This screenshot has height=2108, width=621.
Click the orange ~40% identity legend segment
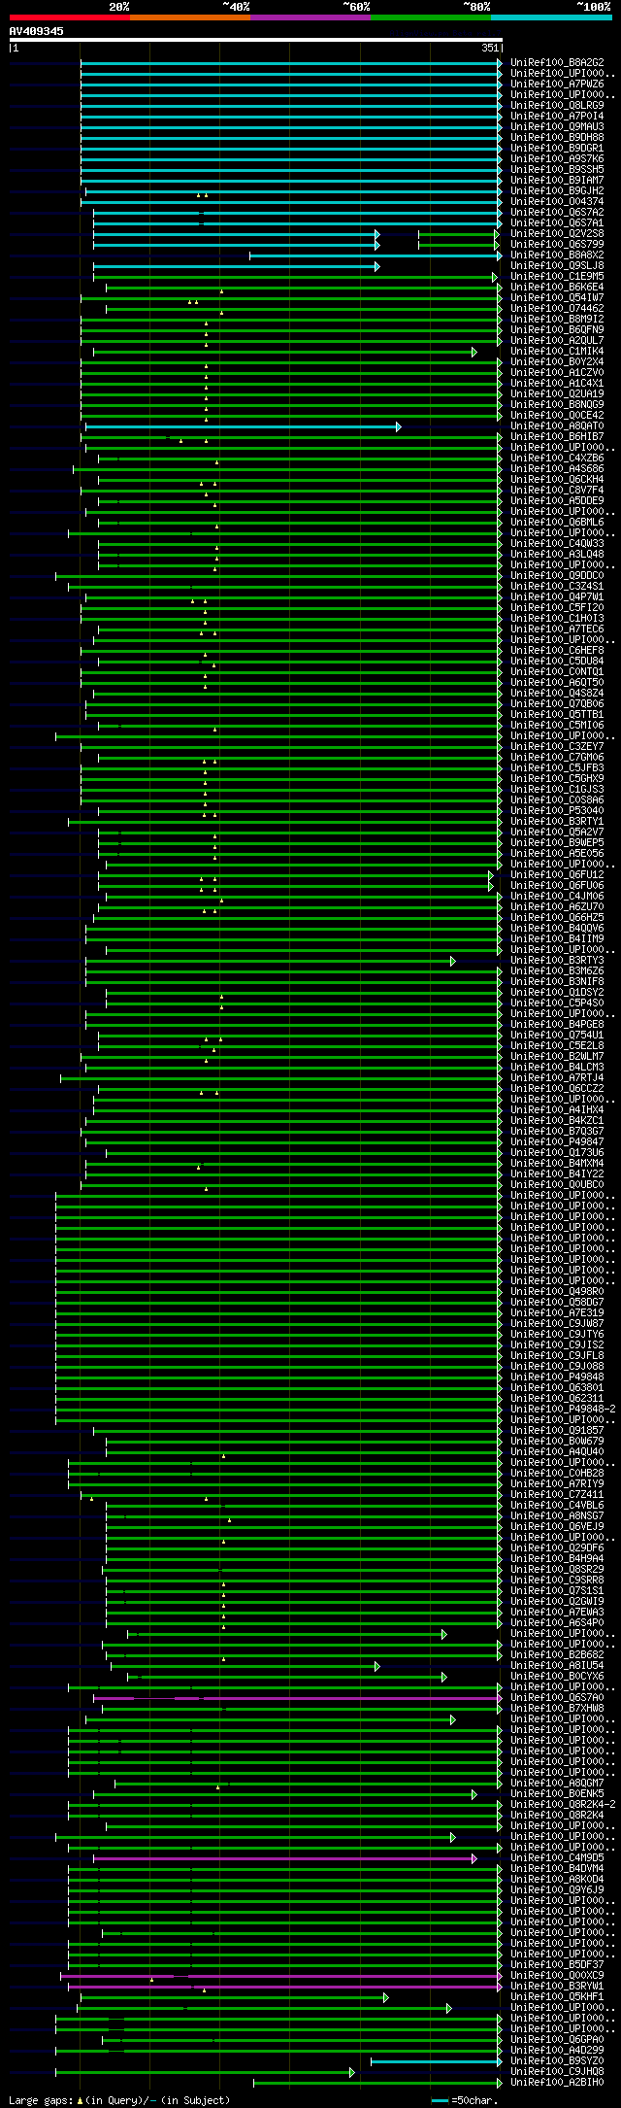190,17
